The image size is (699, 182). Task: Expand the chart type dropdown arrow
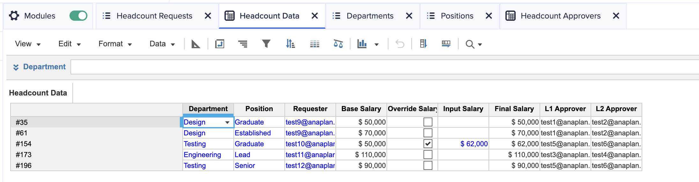[x=377, y=44]
